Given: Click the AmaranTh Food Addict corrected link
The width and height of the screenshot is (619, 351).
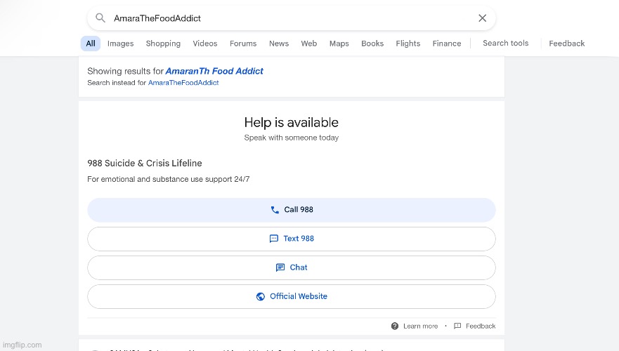Looking at the screenshot, I should (214, 71).
